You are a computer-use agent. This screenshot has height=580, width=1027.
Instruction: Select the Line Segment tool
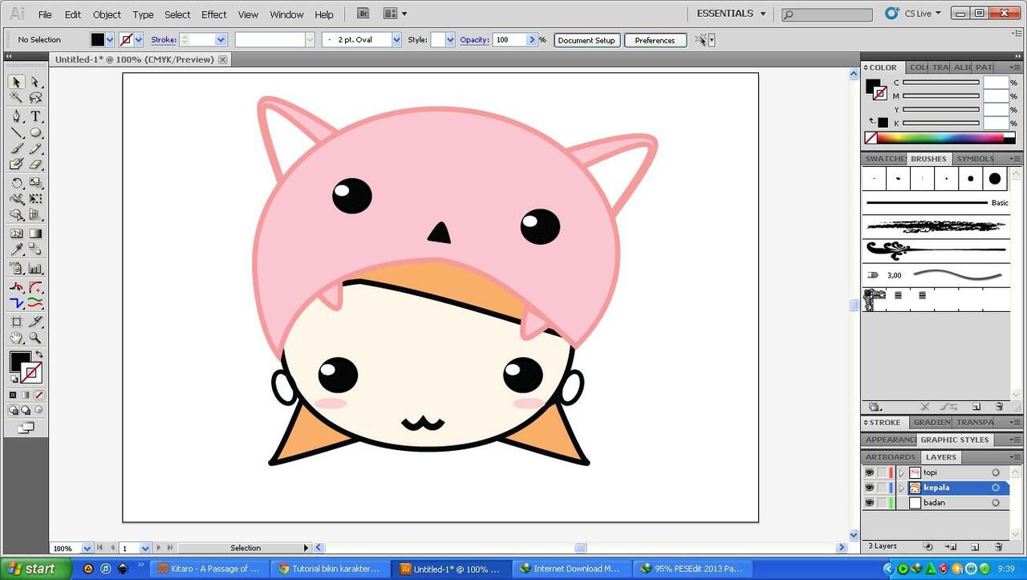(17, 132)
